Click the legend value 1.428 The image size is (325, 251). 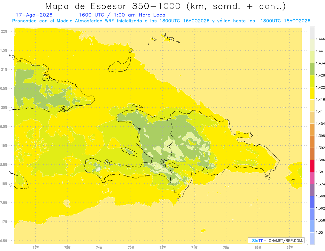pyautogui.click(x=320, y=75)
